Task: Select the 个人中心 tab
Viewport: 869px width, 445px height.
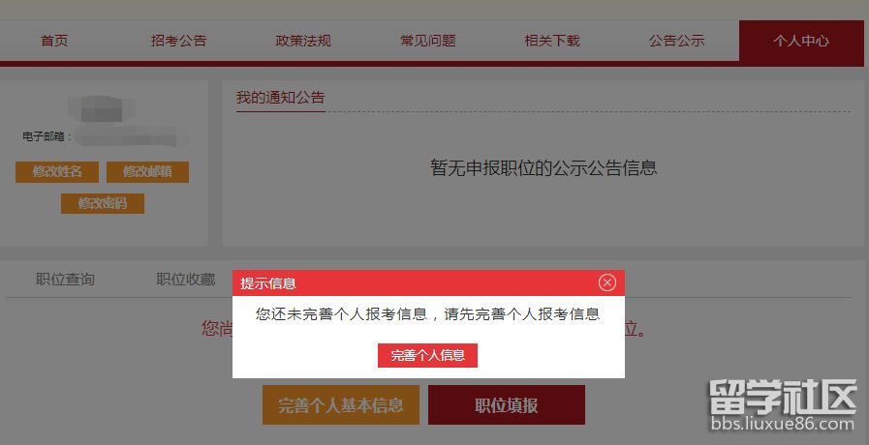Action: (x=801, y=41)
